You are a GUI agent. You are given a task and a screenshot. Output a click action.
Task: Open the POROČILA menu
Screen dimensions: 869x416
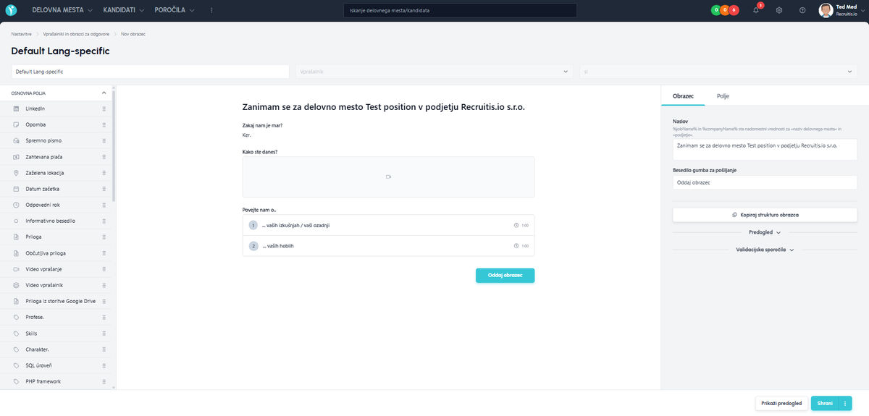click(175, 10)
